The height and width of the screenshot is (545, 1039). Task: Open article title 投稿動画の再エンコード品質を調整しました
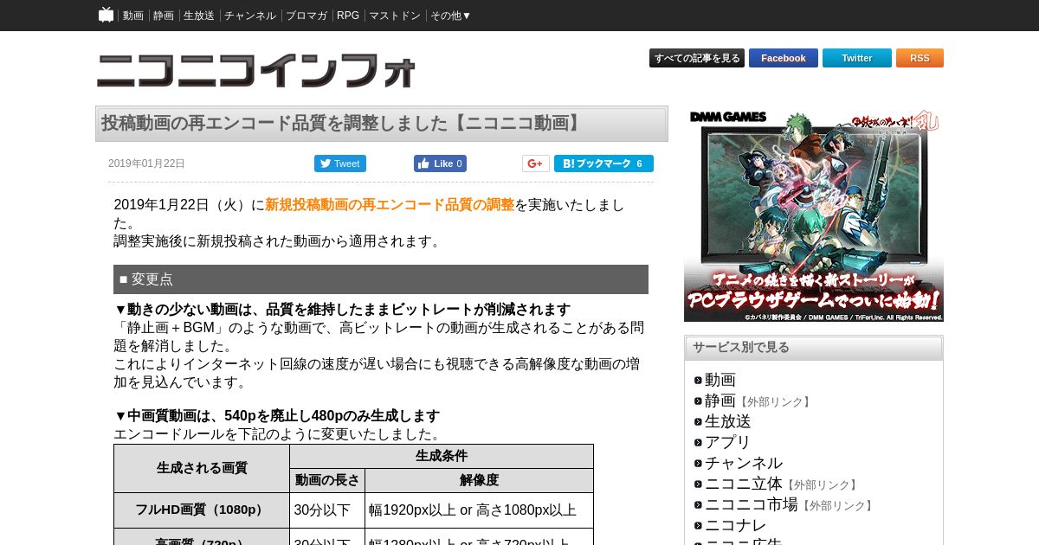342,123
